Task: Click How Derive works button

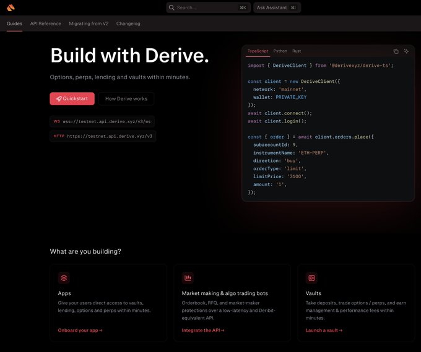Action: click(126, 99)
